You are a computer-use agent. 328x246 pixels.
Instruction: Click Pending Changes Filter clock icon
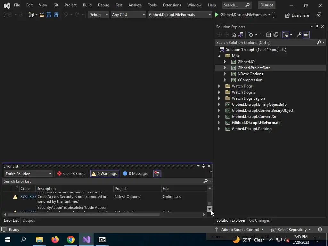250,35
